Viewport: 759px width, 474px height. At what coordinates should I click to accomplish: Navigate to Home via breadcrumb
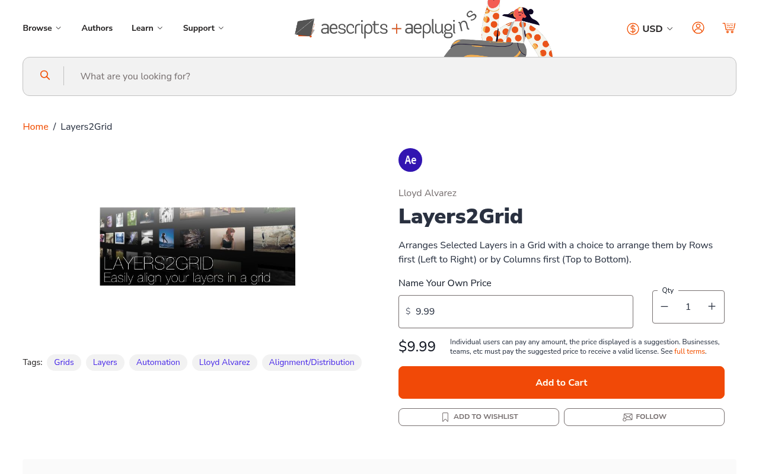(x=35, y=127)
